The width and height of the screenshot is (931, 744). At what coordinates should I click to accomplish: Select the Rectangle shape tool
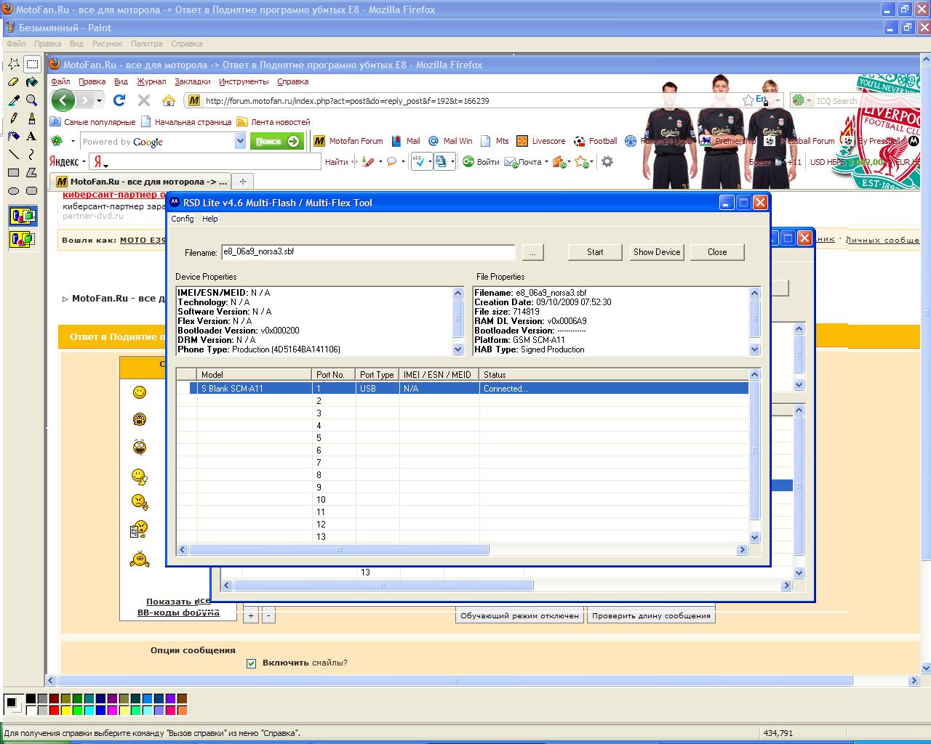[14, 172]
